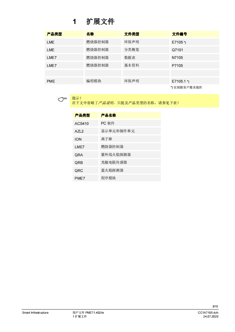The width and height of the screenshot is (235, 332).
Task: Click the pointing hand note icon
Action: pos(63,100)
